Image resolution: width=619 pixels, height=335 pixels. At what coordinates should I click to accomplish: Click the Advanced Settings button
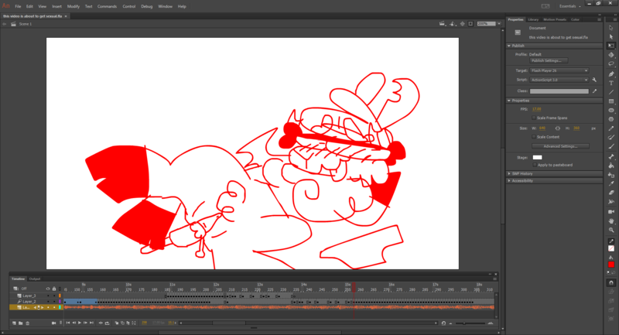point(559,146)
